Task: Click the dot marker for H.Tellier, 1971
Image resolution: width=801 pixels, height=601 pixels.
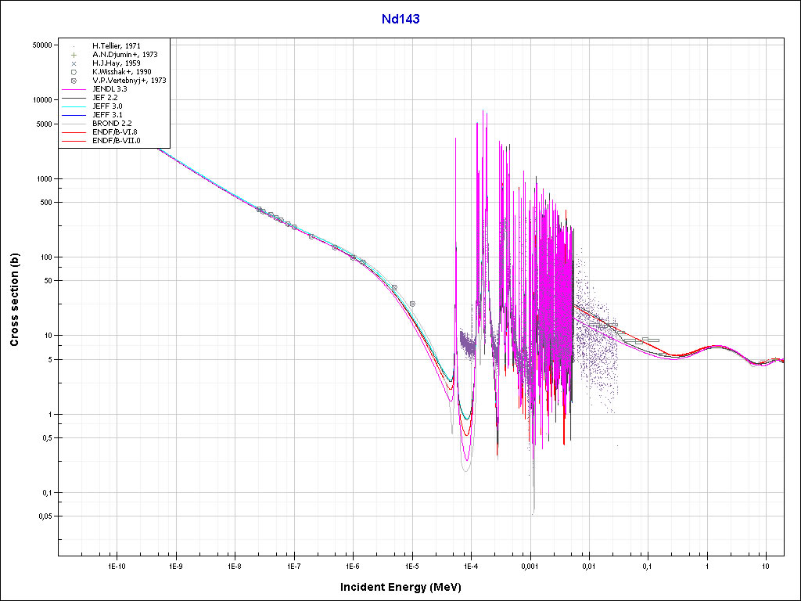Action: coord(73,46)
